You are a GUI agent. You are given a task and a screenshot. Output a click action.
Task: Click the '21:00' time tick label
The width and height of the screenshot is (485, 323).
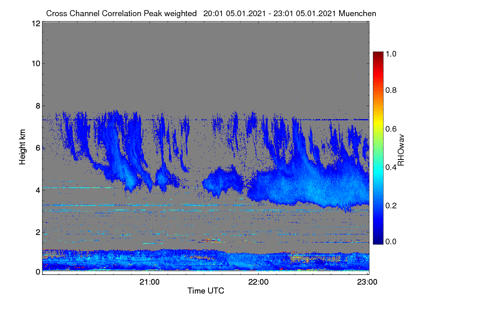[x=150, y=281]
